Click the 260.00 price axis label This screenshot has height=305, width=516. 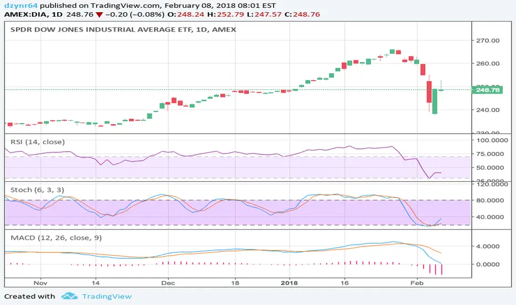point(488,63)
